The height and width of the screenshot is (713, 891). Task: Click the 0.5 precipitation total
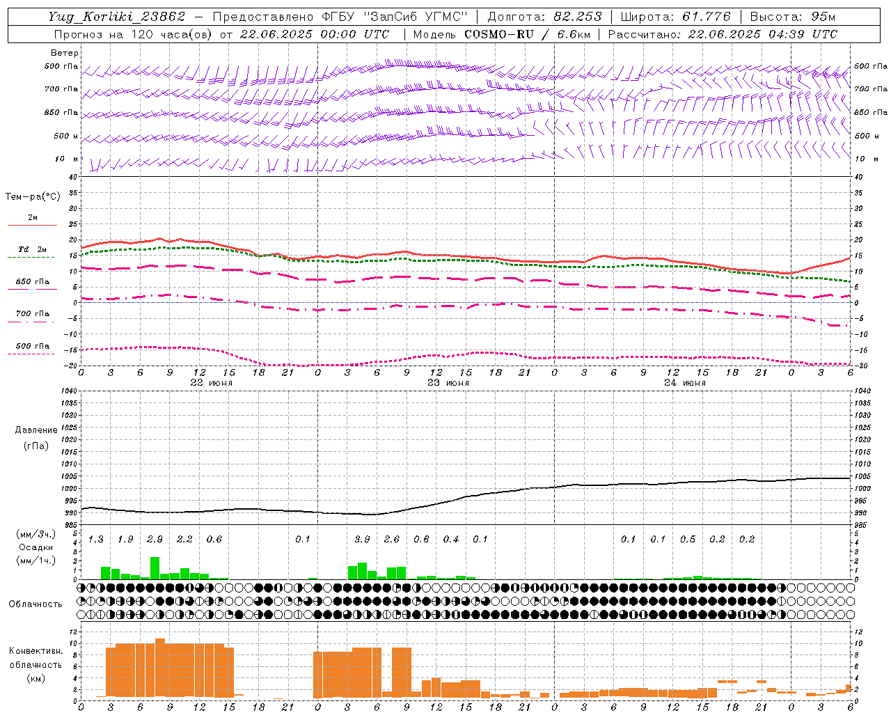(x=688, y=539)
